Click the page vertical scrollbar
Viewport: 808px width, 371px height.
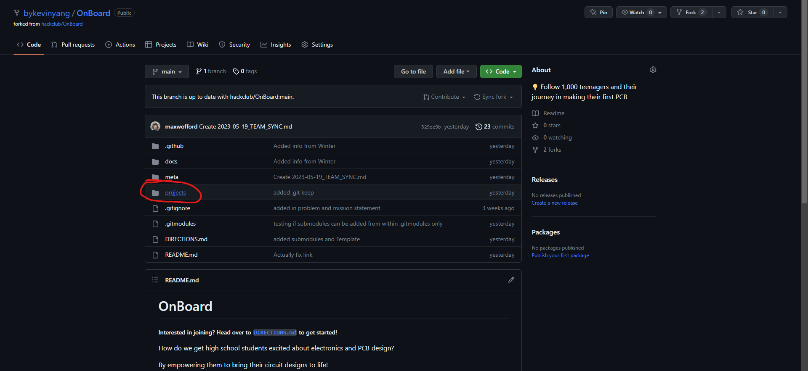804,126
